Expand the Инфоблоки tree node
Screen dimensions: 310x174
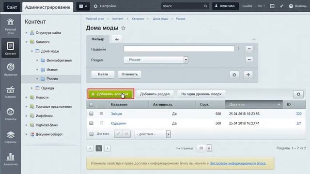pos(26,116)
